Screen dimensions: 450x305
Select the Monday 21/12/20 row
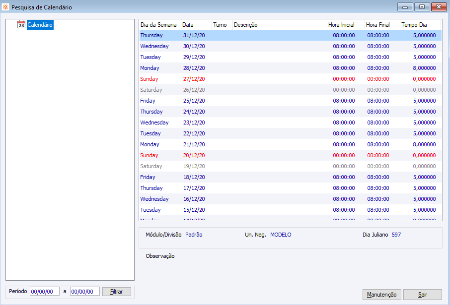coord(290,144)
